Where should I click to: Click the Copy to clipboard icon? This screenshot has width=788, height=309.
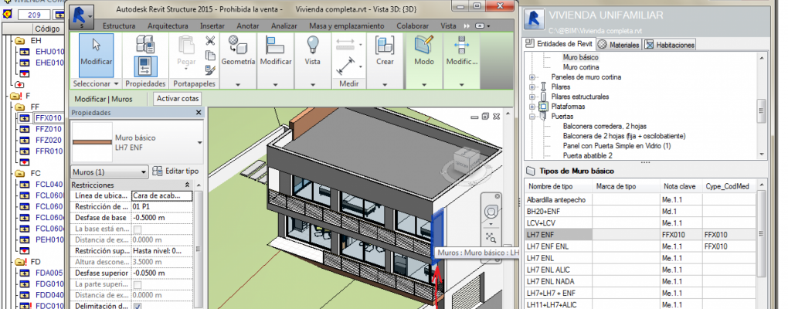[211, 56]
